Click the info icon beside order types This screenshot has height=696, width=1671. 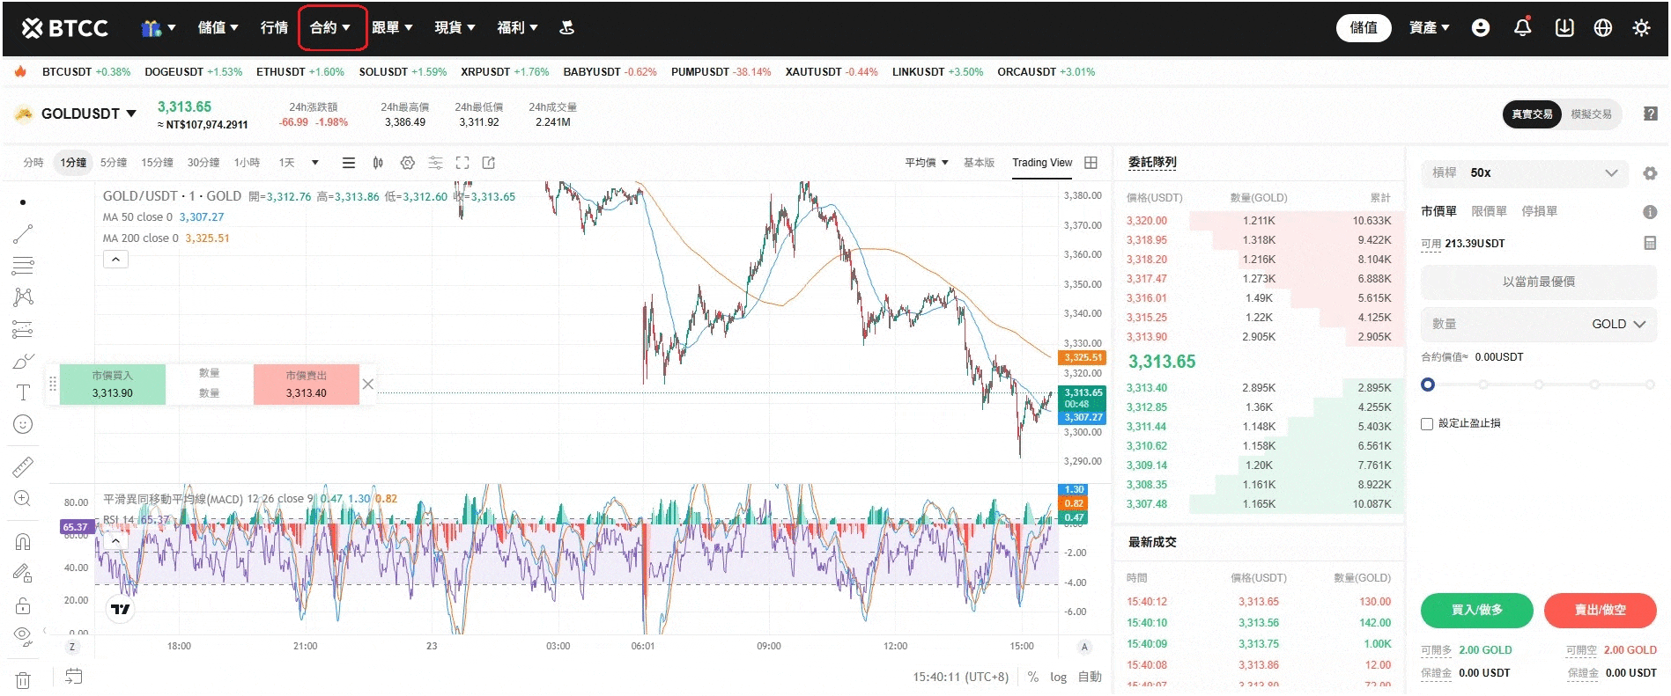tap(1650, 212)
